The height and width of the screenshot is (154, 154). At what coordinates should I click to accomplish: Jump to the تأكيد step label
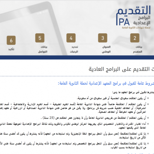click(11, 49)
